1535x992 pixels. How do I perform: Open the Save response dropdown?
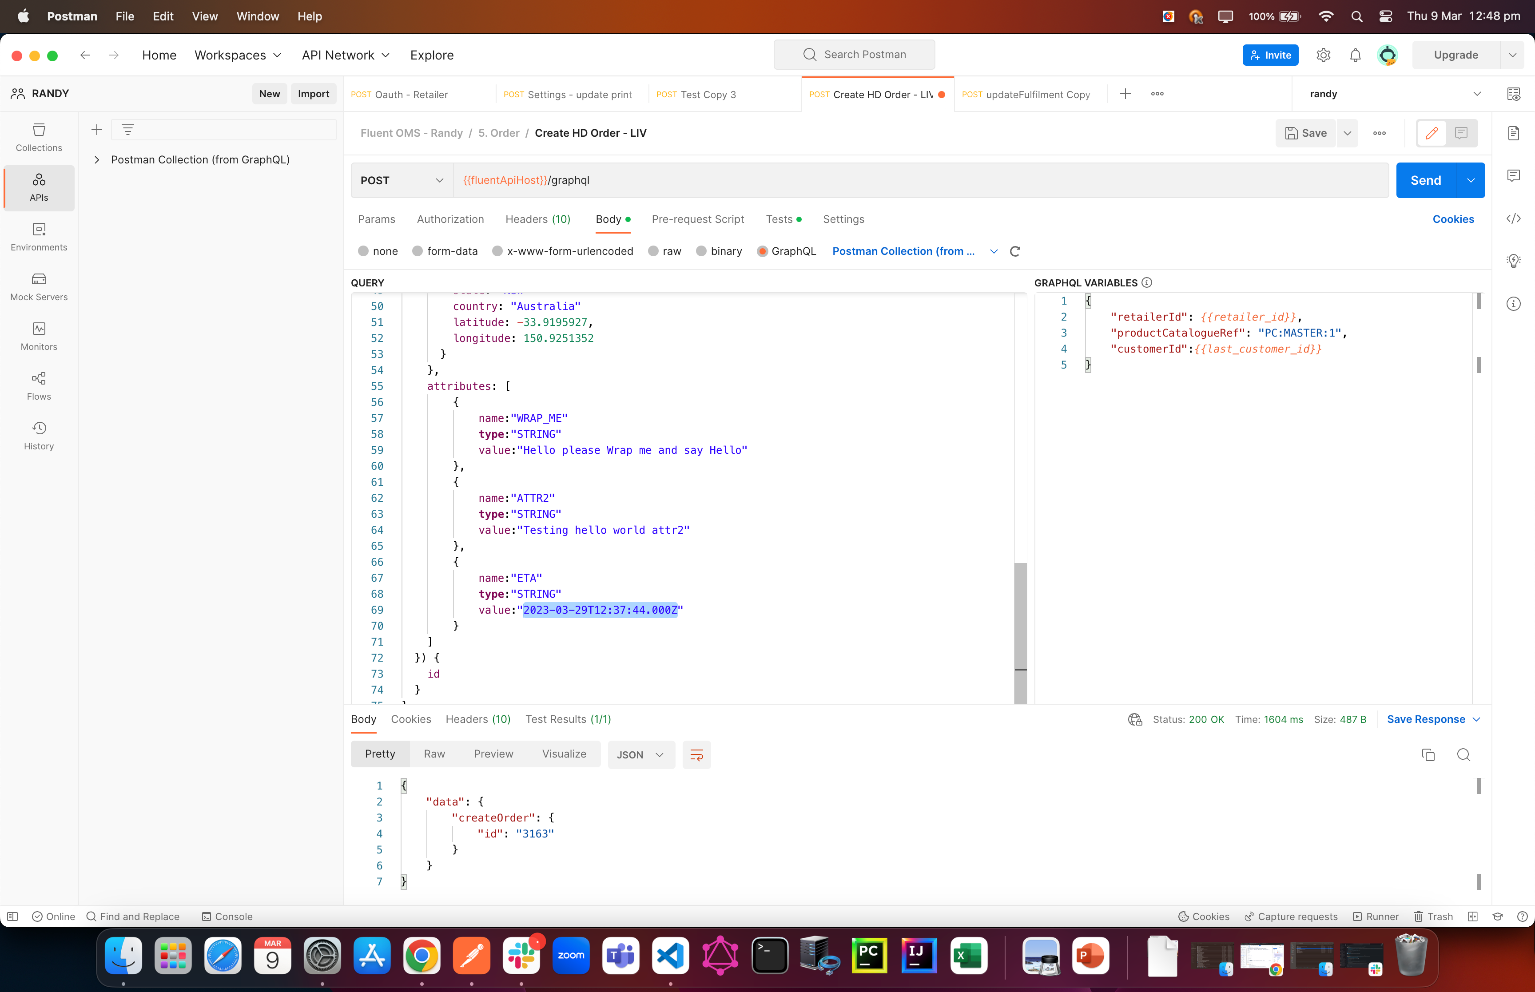(1479, 719)
